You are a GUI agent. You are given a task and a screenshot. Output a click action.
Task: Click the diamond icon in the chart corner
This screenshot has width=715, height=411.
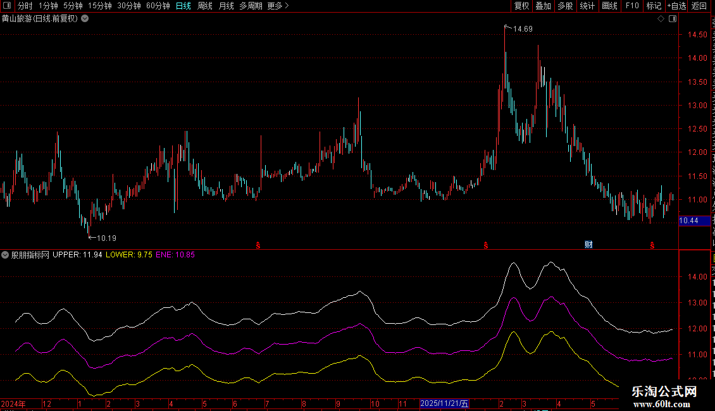[661, 19]
